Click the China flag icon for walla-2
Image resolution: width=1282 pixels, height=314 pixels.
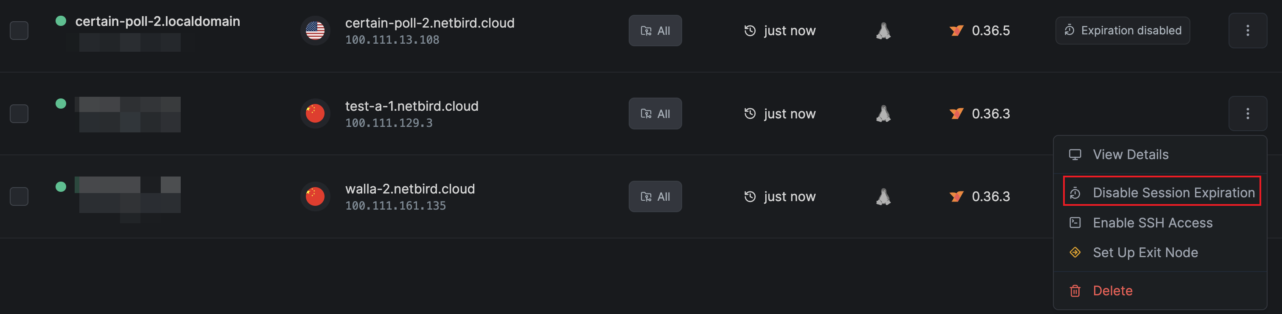point(315,196)
